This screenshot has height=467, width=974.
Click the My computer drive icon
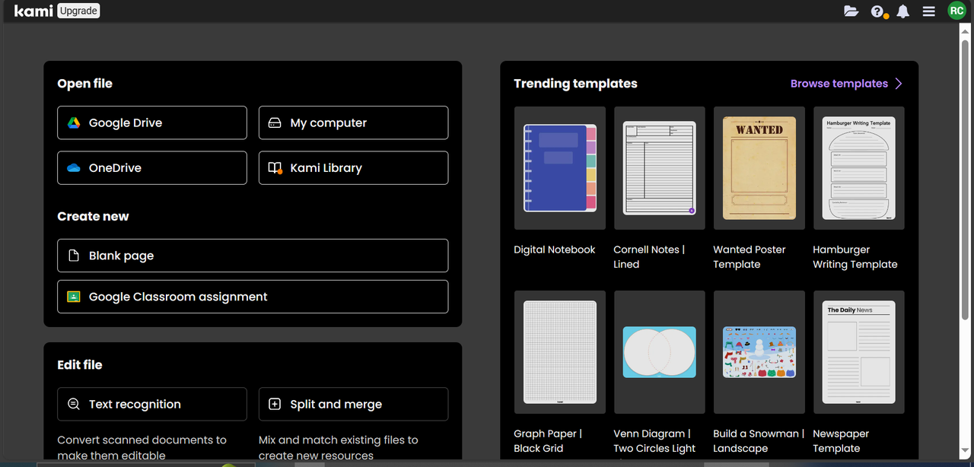[275, 122]
